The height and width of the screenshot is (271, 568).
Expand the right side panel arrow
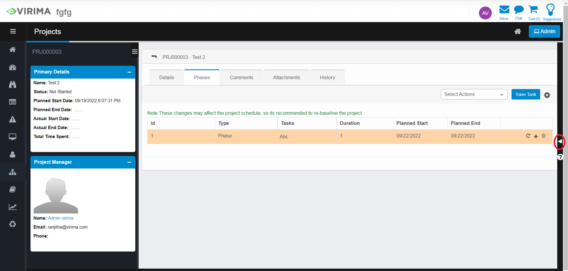(560, 141)
